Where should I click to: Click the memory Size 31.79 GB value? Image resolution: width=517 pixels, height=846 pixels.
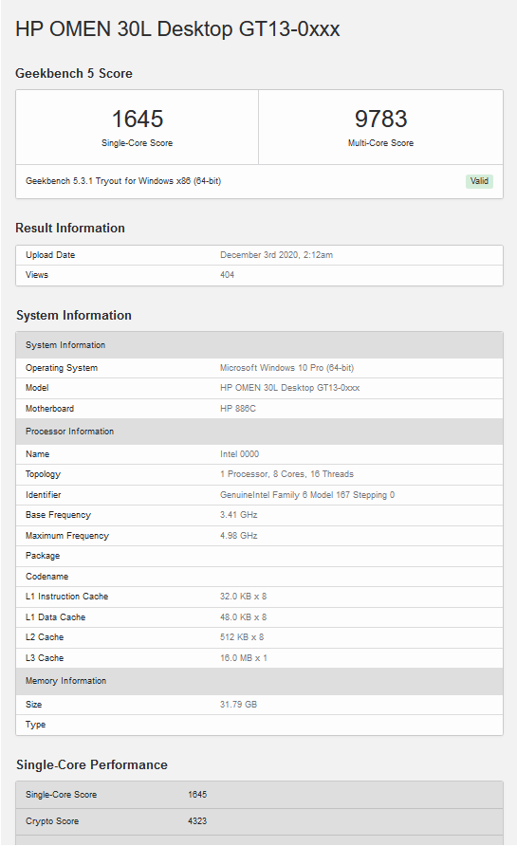pos(238,705)
